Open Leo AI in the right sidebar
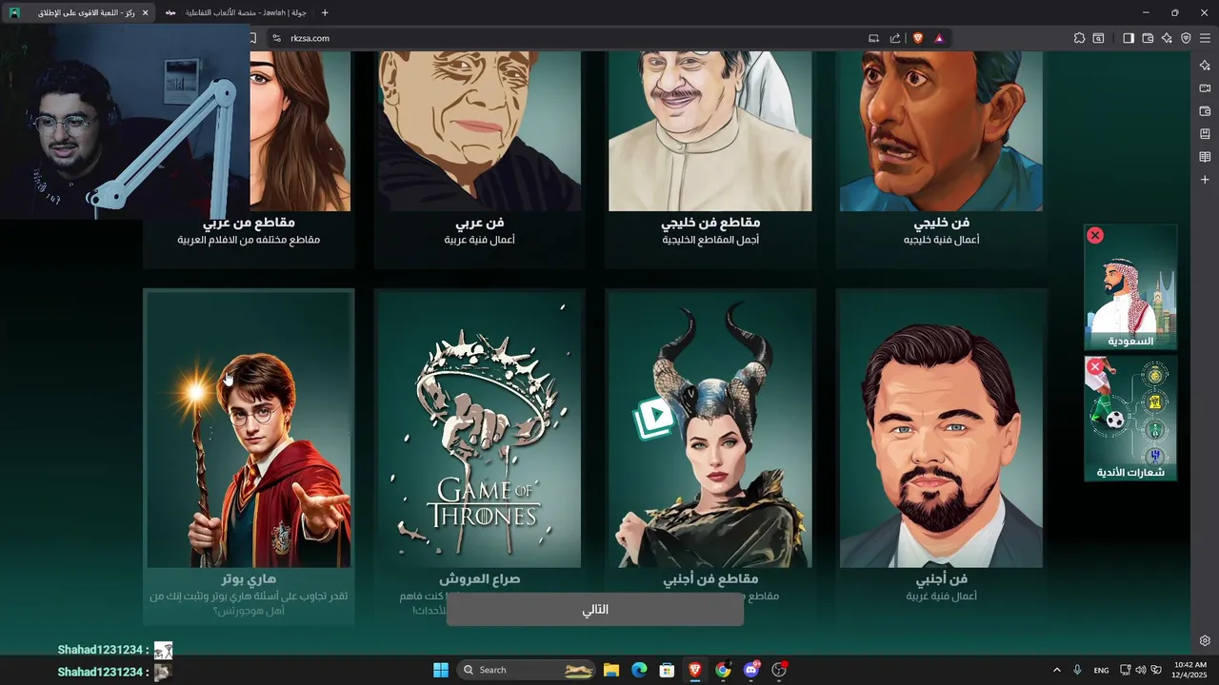 click(1205, 65)
